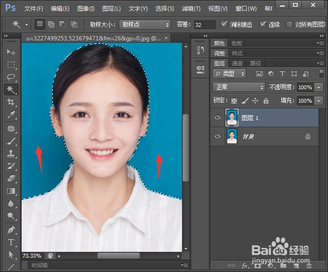This screenshot has height=272, width=328.
Task: Select the Eyedropper tool
Action: click(x=11, y=115)
